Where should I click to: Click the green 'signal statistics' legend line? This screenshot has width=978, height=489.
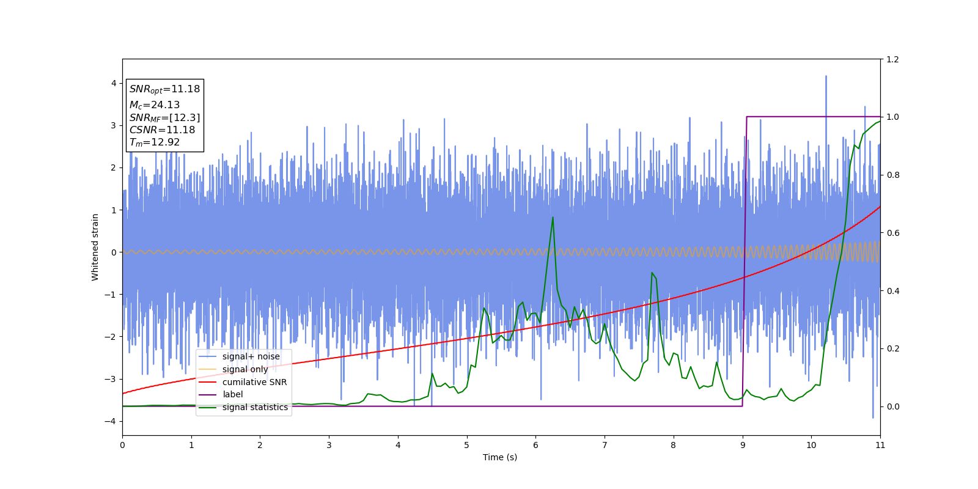point(208,408)
